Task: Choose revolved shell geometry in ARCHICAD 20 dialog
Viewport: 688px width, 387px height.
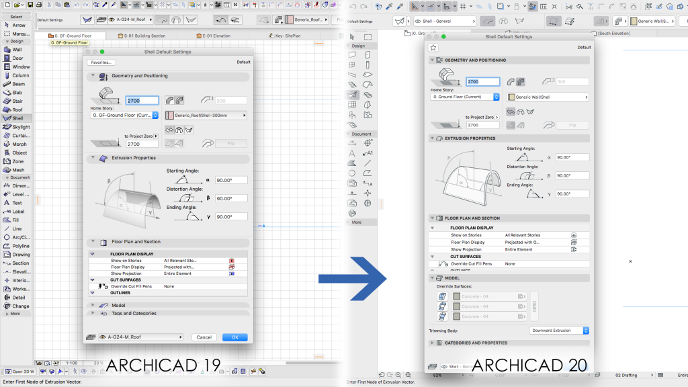Action: tap(521, 112)
